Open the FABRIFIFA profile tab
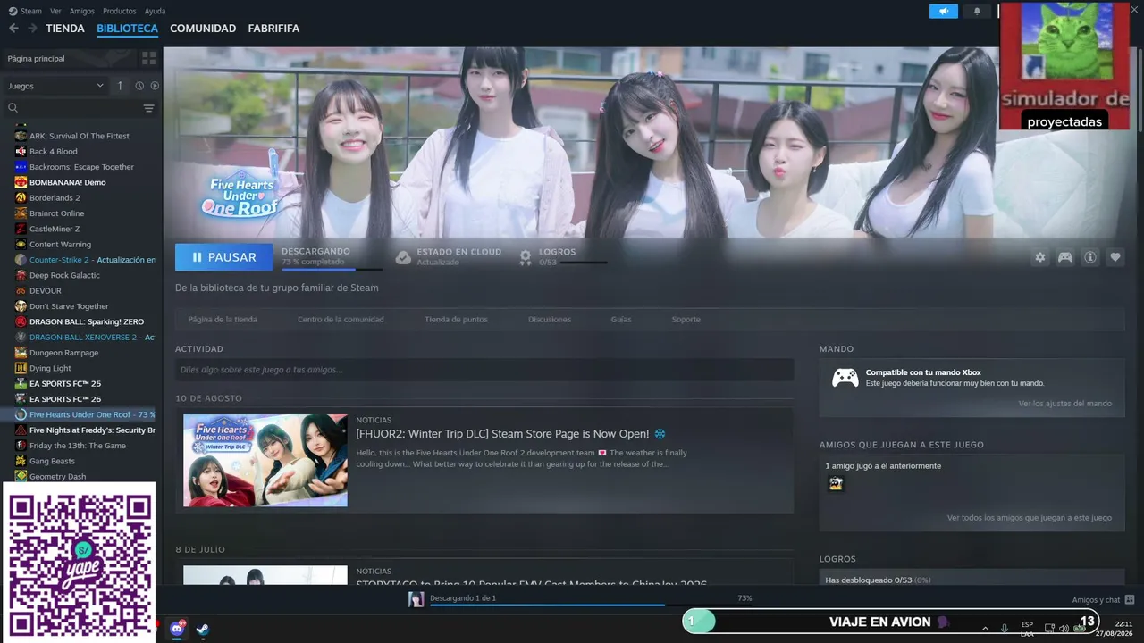This screenshot has height=643, width=1144. (x=273, y=29)
